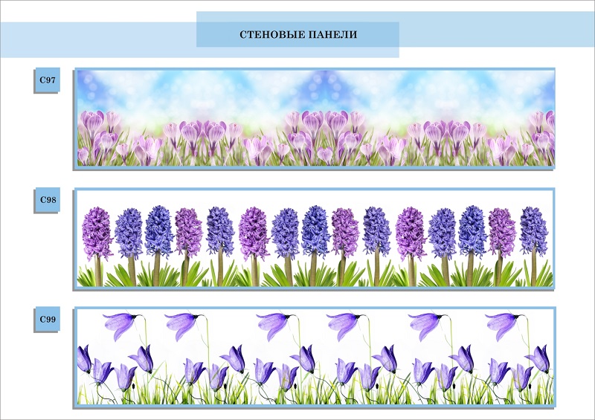Click the rightmost hyacinth in panel C98
Viewport: 595px width, 420px height.
[x=534, y=229]
